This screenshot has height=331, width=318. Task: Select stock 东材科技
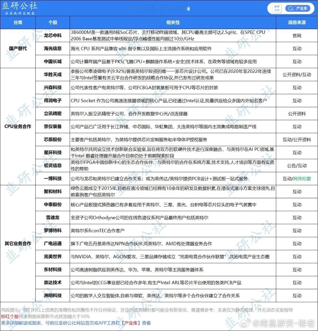(53, 269)
